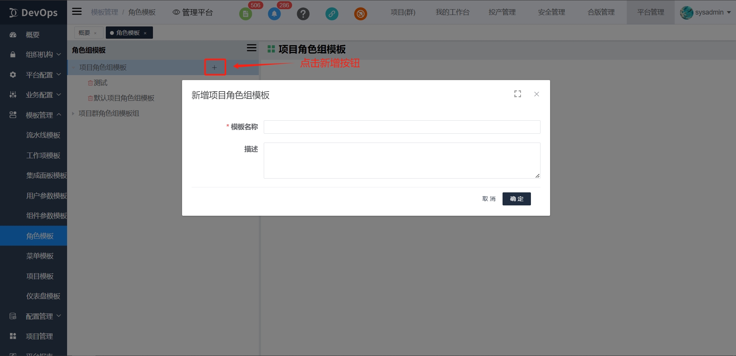Click the grid icon beside 项目管理
The width and height of the screenshot is (736, 356).
(13, 336)
